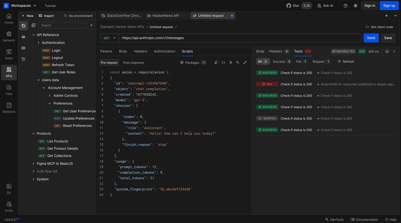Viewport: 401px width, 223px height.
Task: Click the collections panel icon
Action: pyautogui.click(x=24, y=26)
